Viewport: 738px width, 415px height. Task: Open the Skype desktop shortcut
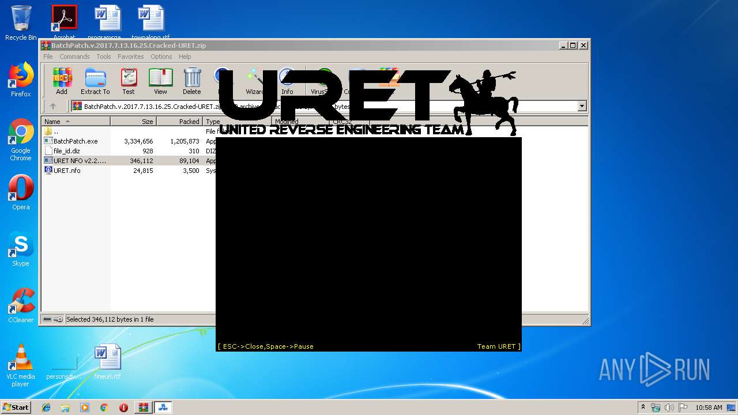coord(21,249)
